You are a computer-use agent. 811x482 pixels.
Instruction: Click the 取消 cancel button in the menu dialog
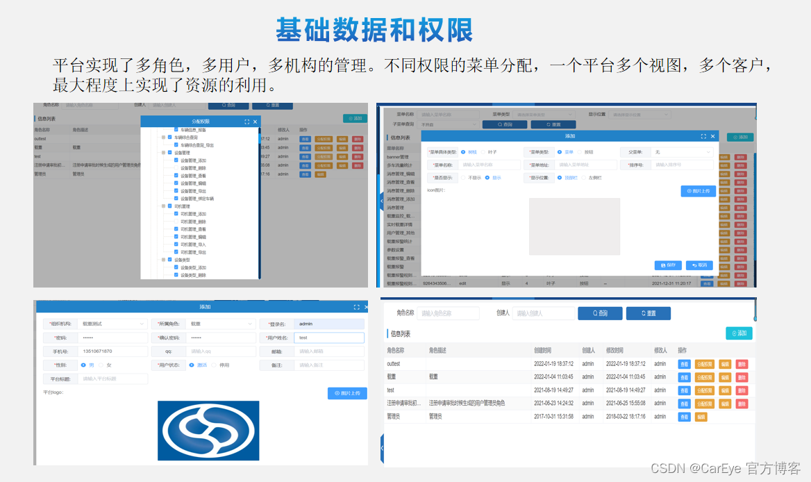699,265
